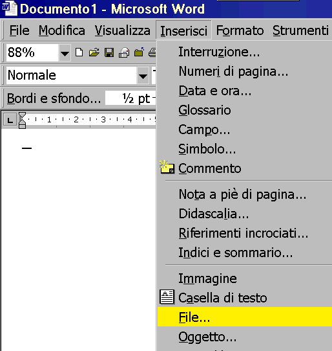Select Data e ora... menu entry

(x=245, y=91)
